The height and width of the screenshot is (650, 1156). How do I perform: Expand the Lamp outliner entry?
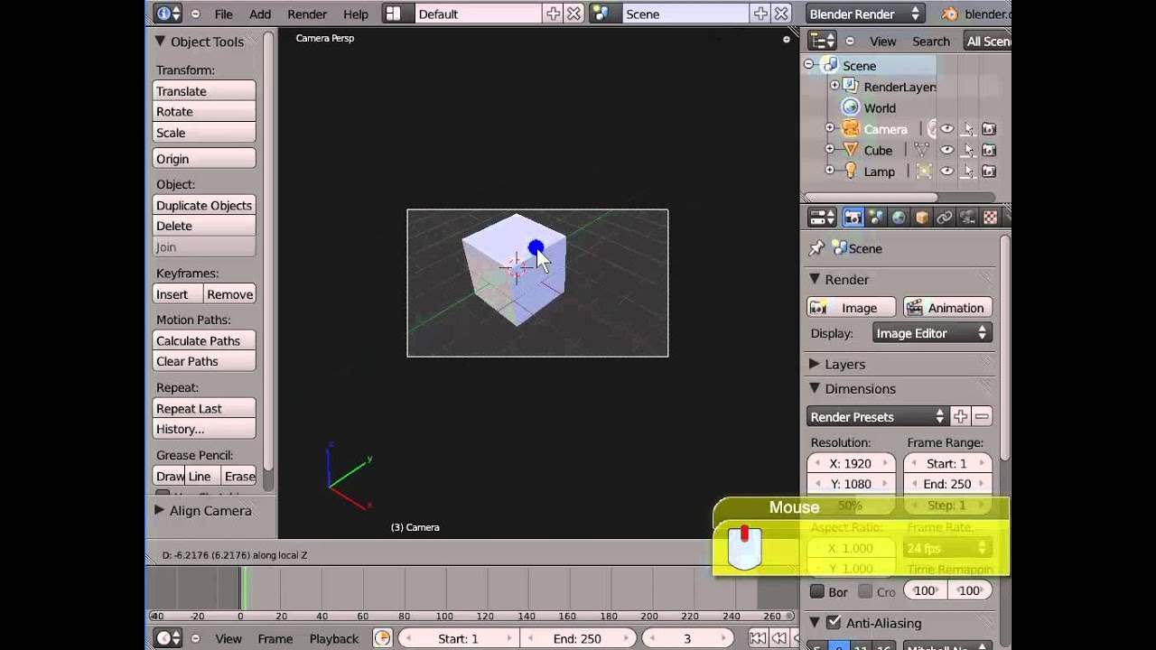click(x=830, y=171)
